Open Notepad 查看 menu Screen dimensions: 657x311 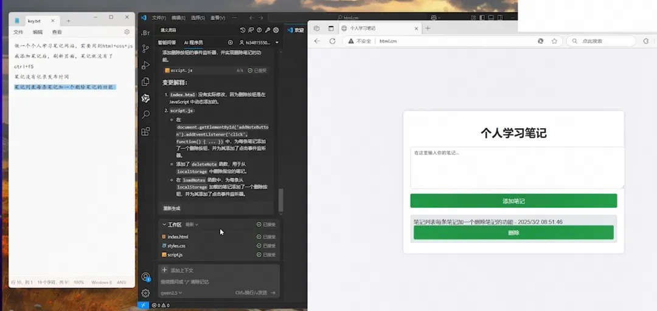click(57, 32)
